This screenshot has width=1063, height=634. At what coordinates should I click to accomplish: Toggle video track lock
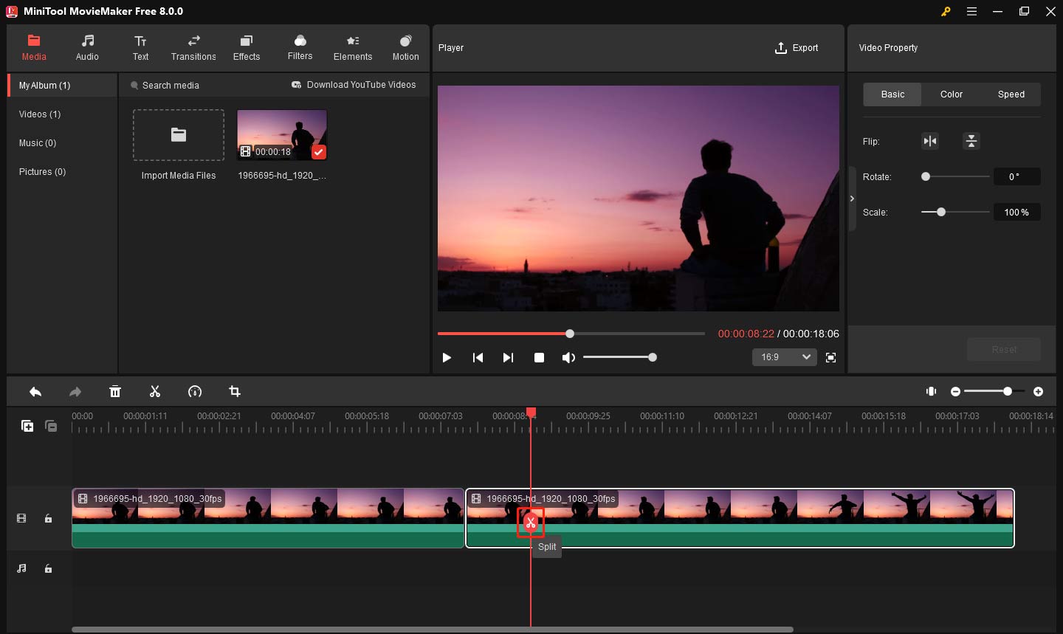click(x=48, y=519)
